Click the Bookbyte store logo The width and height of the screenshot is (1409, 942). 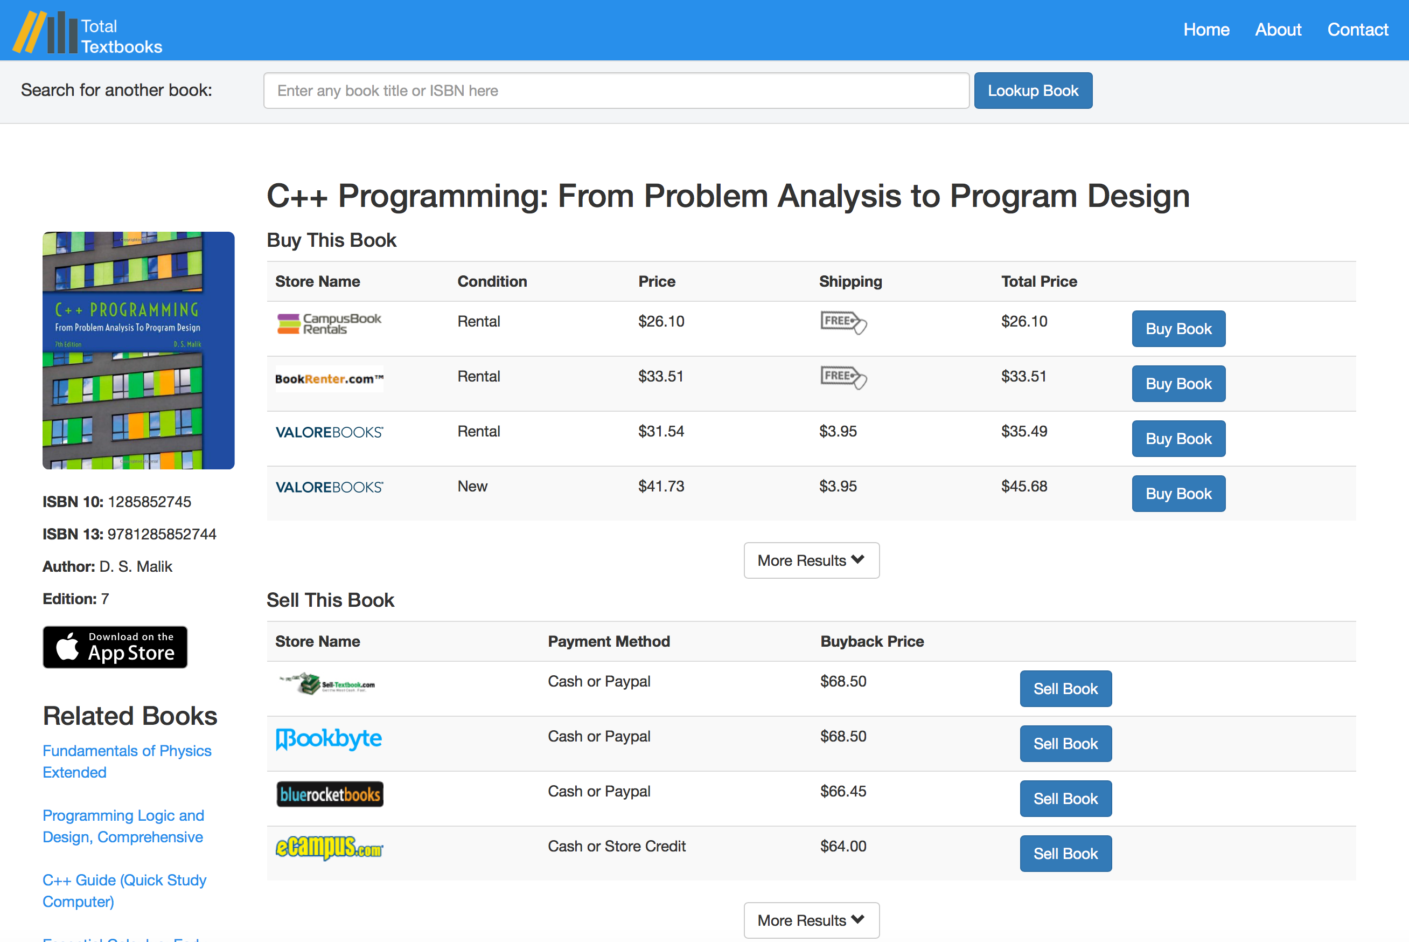(x=329, y=738)
